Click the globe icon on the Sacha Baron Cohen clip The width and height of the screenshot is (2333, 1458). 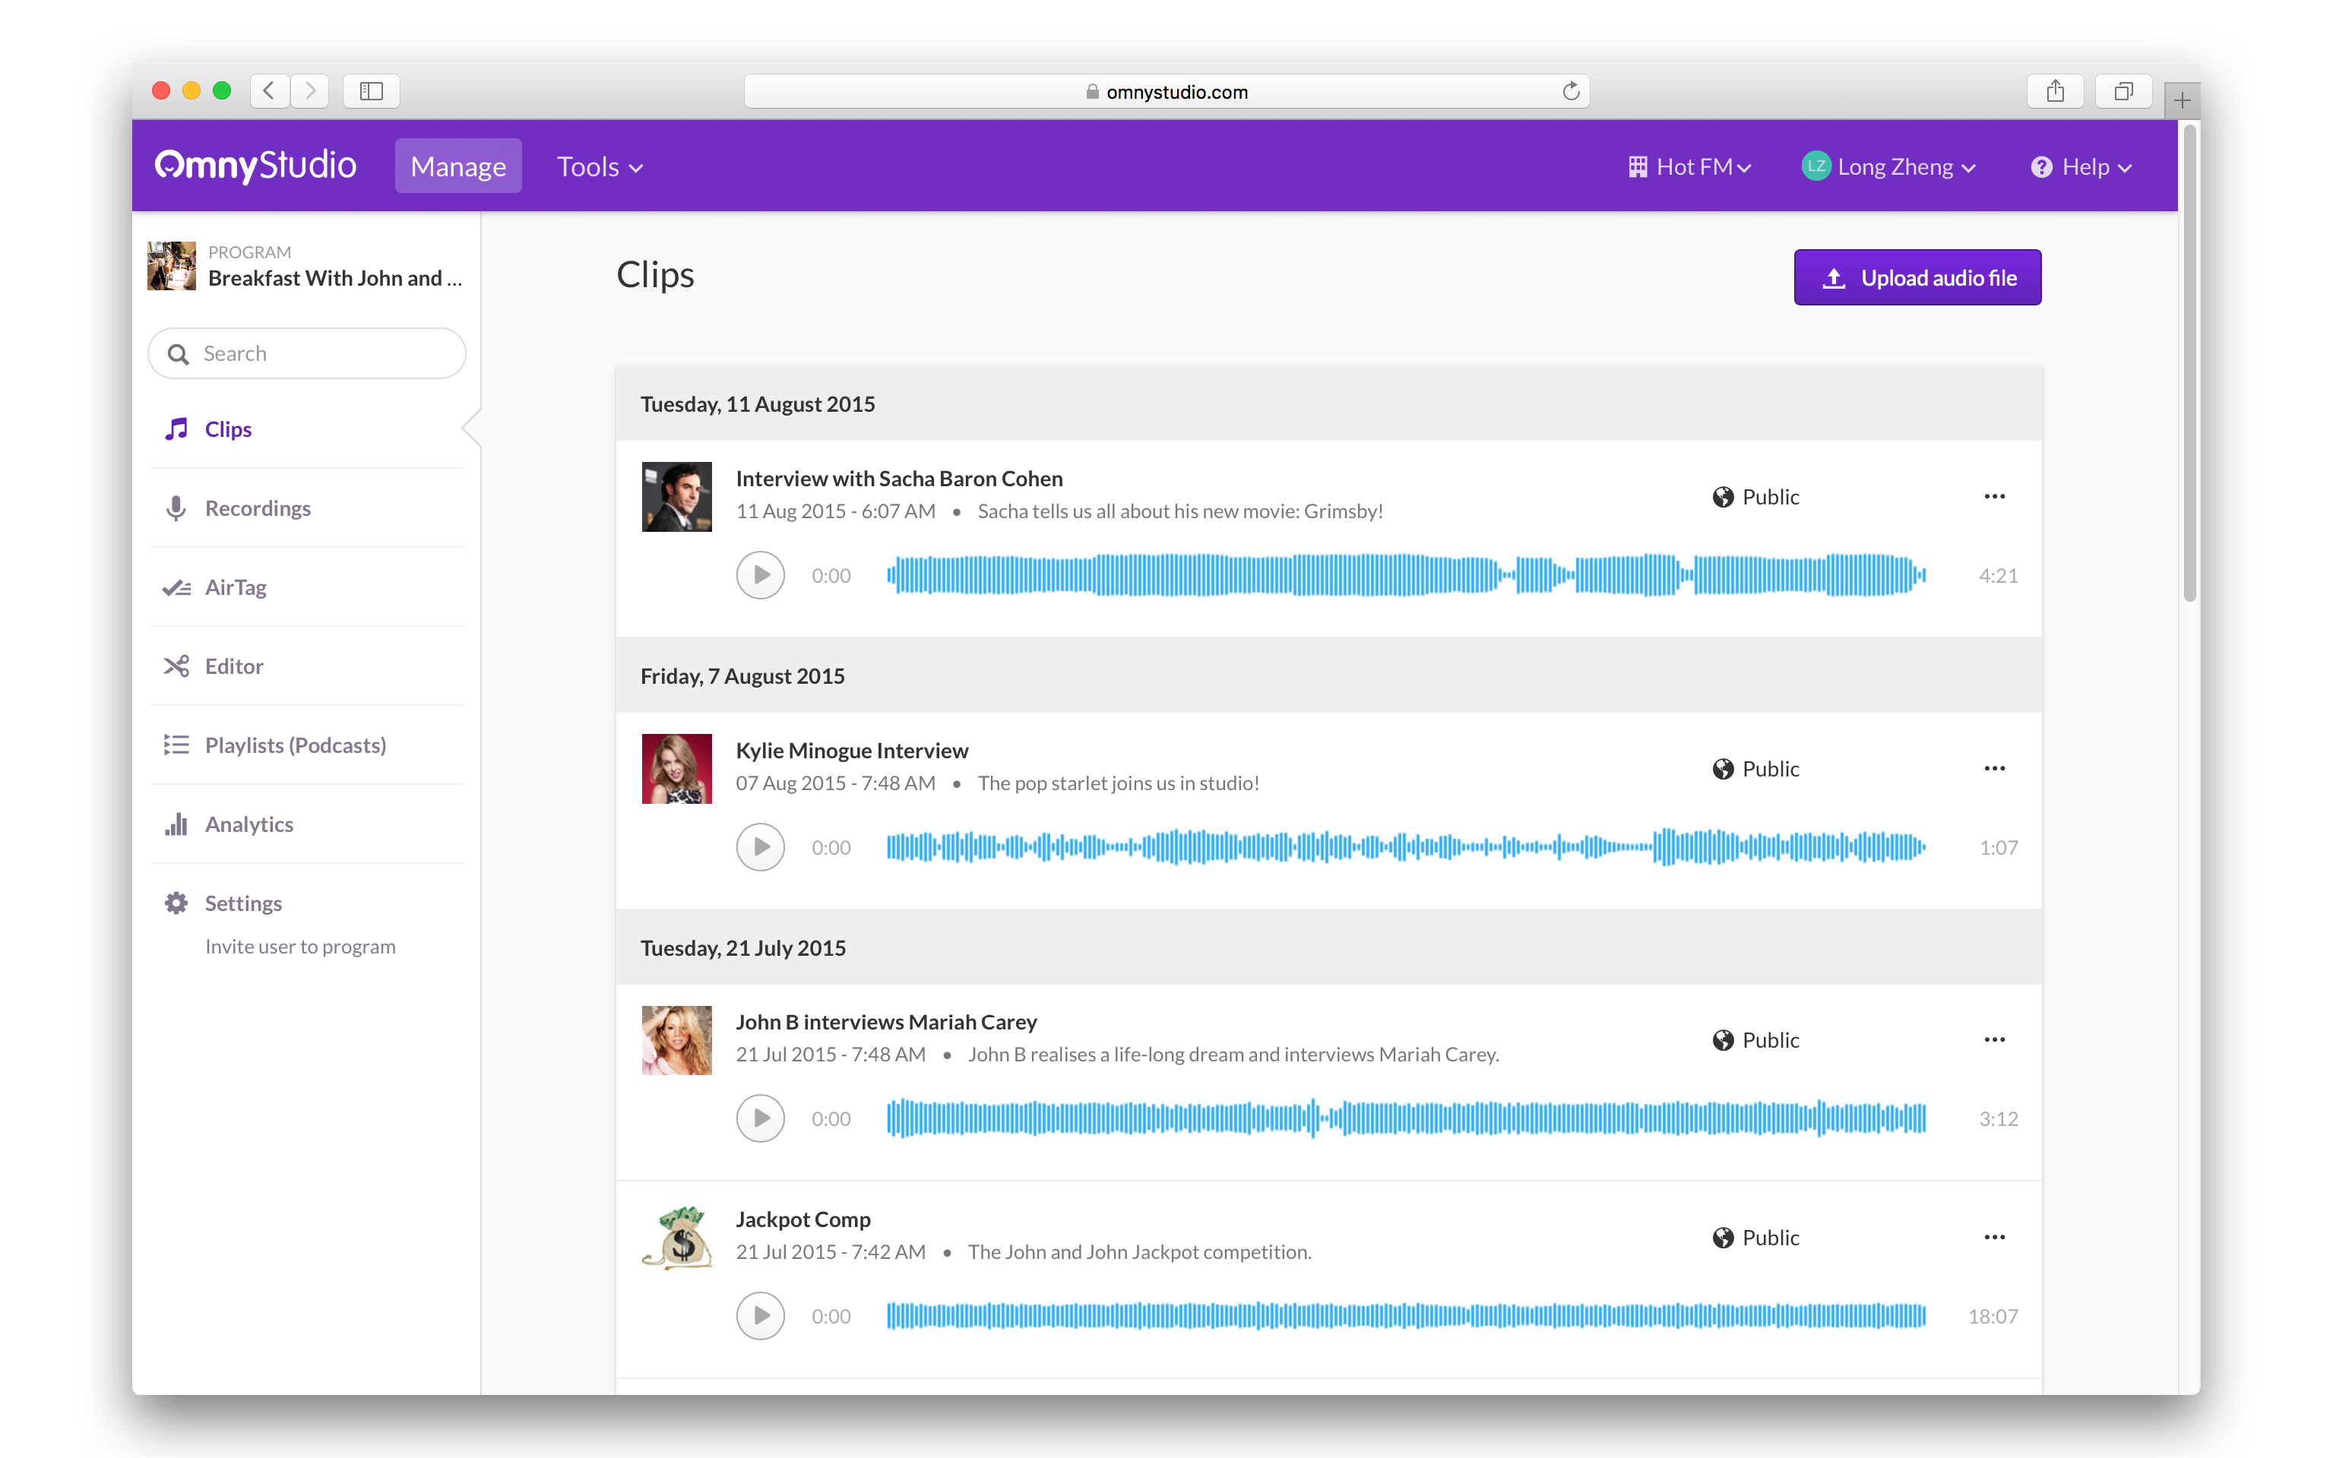[x=1723, y=497]
